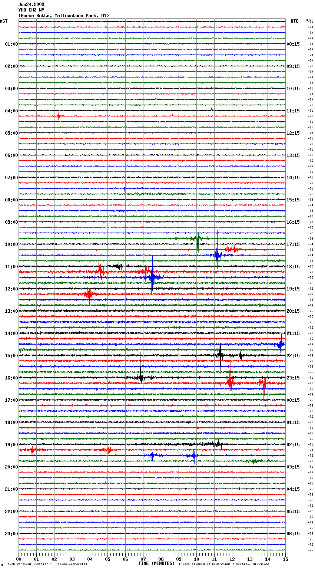Click the 19:15 UTC time label
The image size is (315, 569).
293,289
